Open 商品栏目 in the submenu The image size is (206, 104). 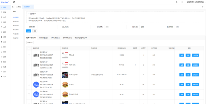16,34
